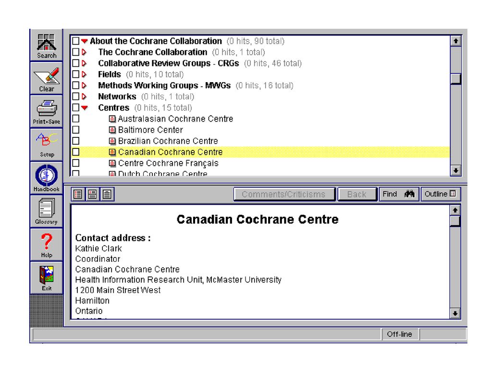Click the Brazilian Cochrane Centre document icon
This screenshot has width=492, height=369.
[x=112, y=141]
